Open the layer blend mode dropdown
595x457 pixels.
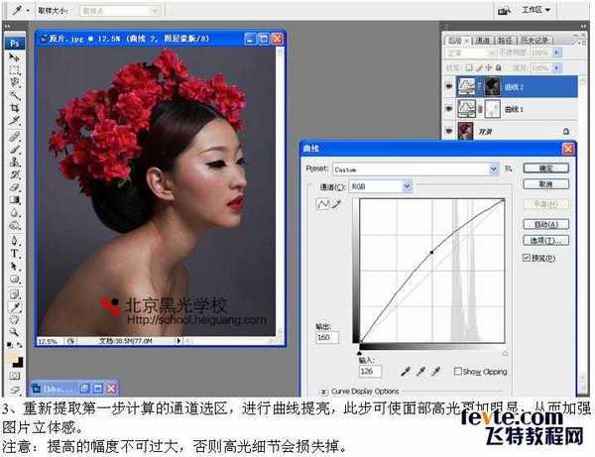click(471, 53)
